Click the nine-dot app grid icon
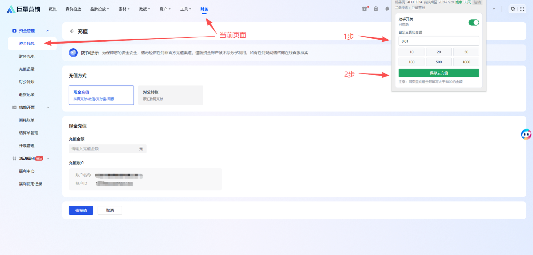 [x=522, y=9]
